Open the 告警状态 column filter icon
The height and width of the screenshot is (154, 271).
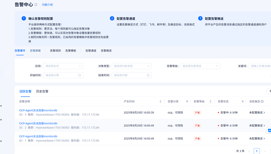pyautogui.click(x=243, y=102)
